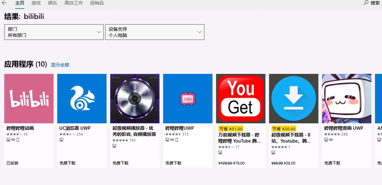Click the 应用程序 (10) section heading
This screenshot has height=185, width=382.
26,65
